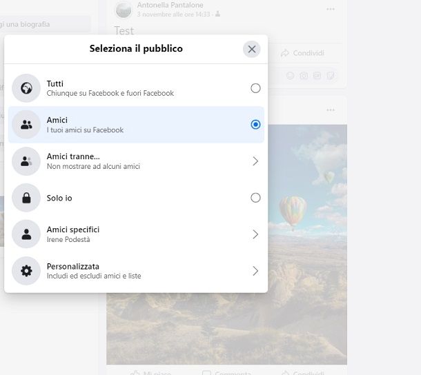Open the 'Amici tranne...' option label
The width and height of the screenshot is (421, 375).
pyautogui.click(x=73, y=156)
